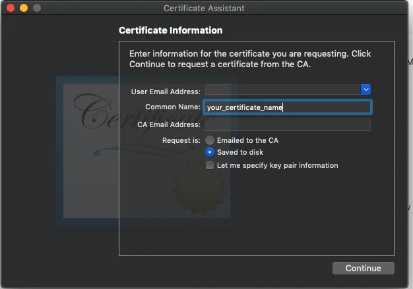Click the Request is label
413x289 pixels.
181,140
